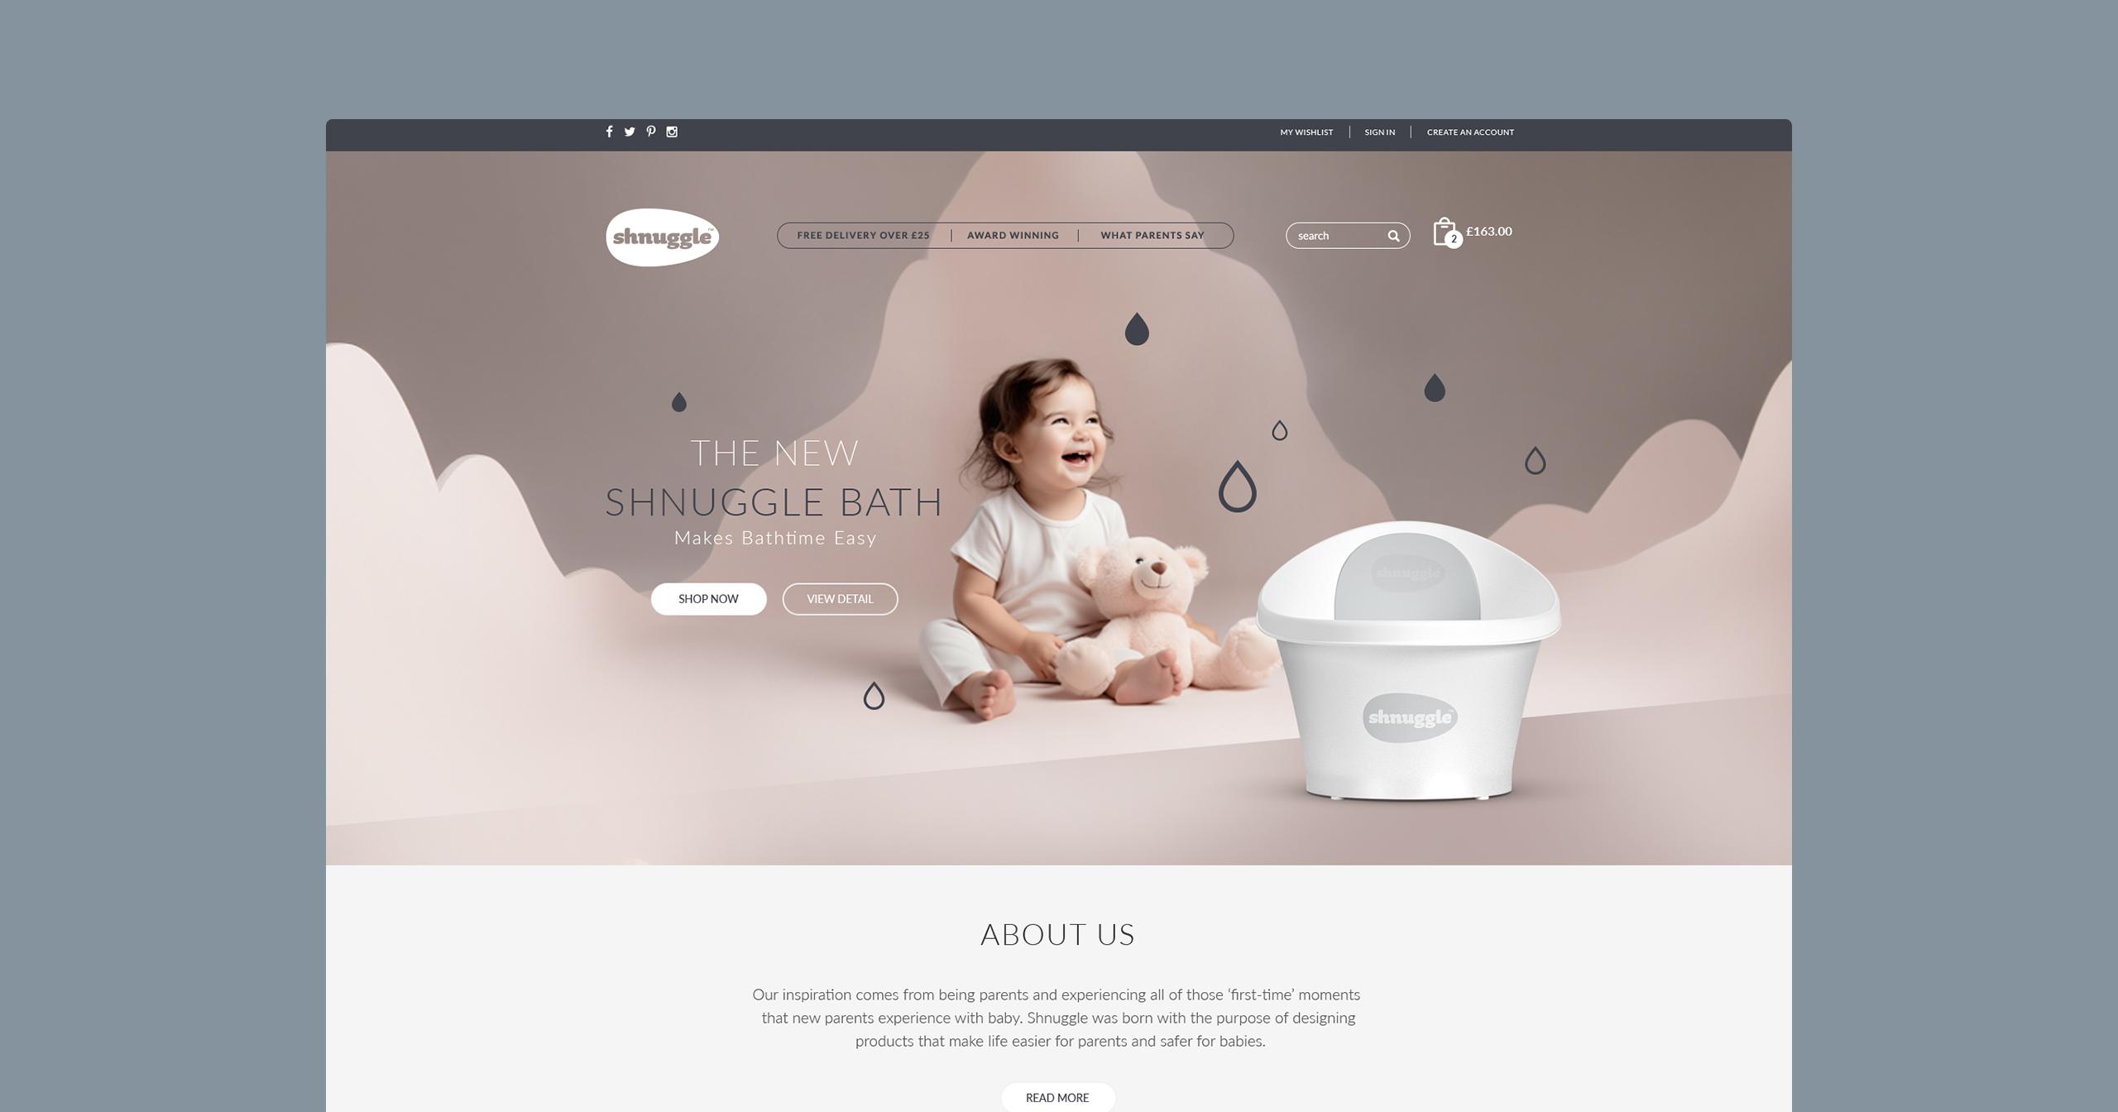Click the Pinterest icon in header
This screenshot has width=2118, height=1112.
click(649, 132)
